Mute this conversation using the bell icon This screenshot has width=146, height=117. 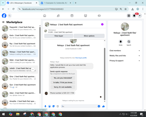121,42
